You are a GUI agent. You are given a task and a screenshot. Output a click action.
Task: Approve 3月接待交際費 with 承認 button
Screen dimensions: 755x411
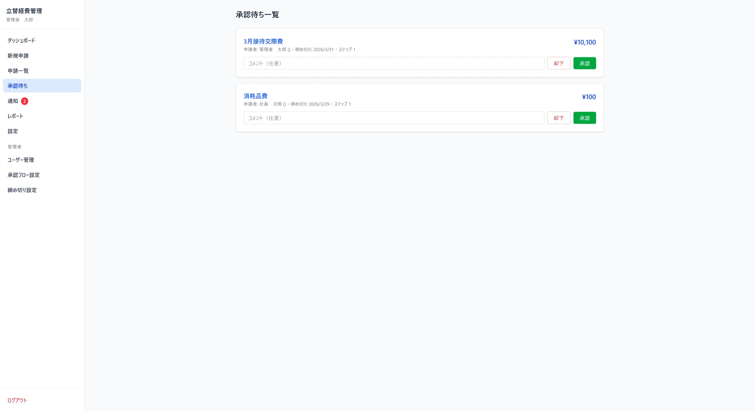point(584,63)
